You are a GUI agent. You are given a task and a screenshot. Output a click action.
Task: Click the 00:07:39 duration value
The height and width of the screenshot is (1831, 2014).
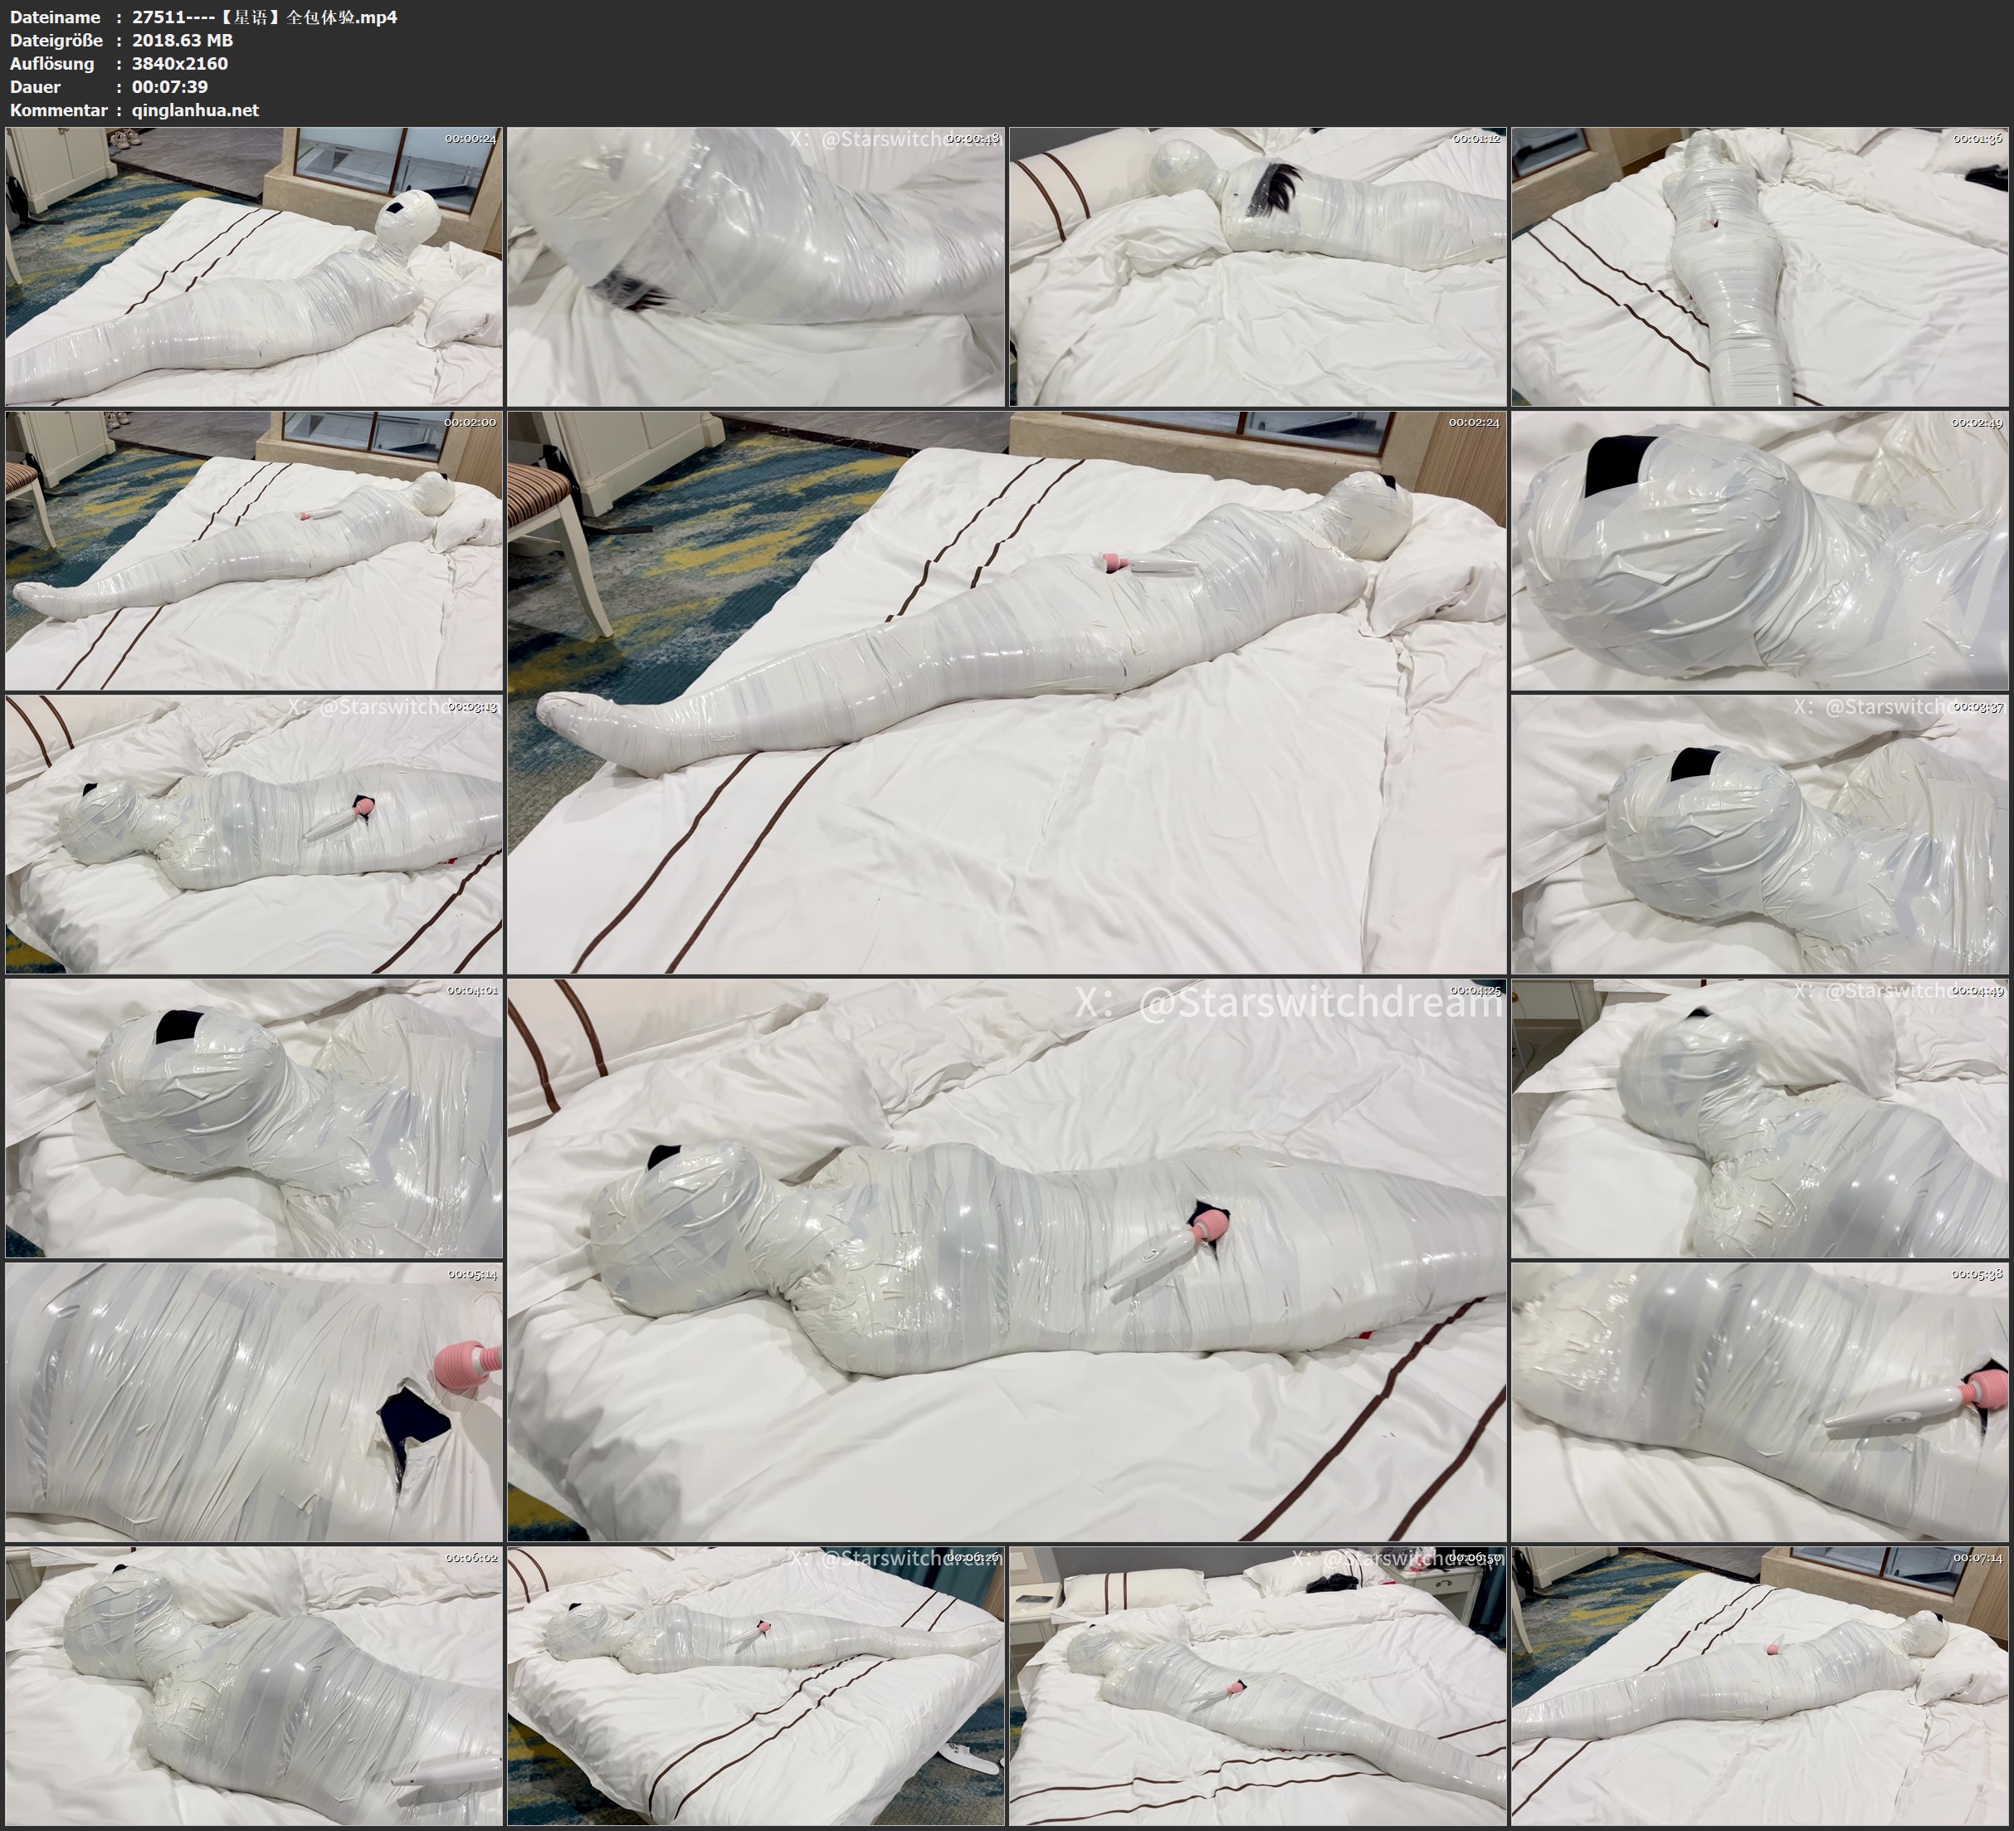coord(170,87)
